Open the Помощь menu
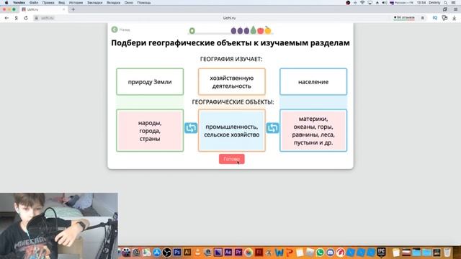Screen dimensions: 461x259 144,3
